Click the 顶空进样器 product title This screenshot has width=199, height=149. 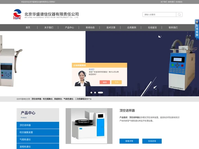point(127,110)
